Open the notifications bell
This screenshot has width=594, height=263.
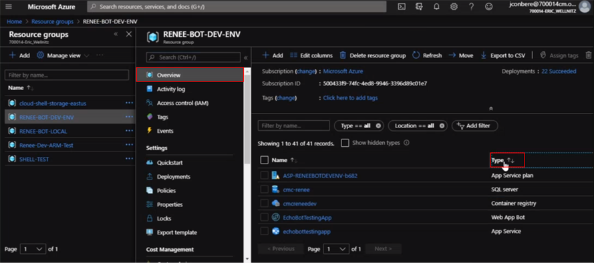pos(436,7)
